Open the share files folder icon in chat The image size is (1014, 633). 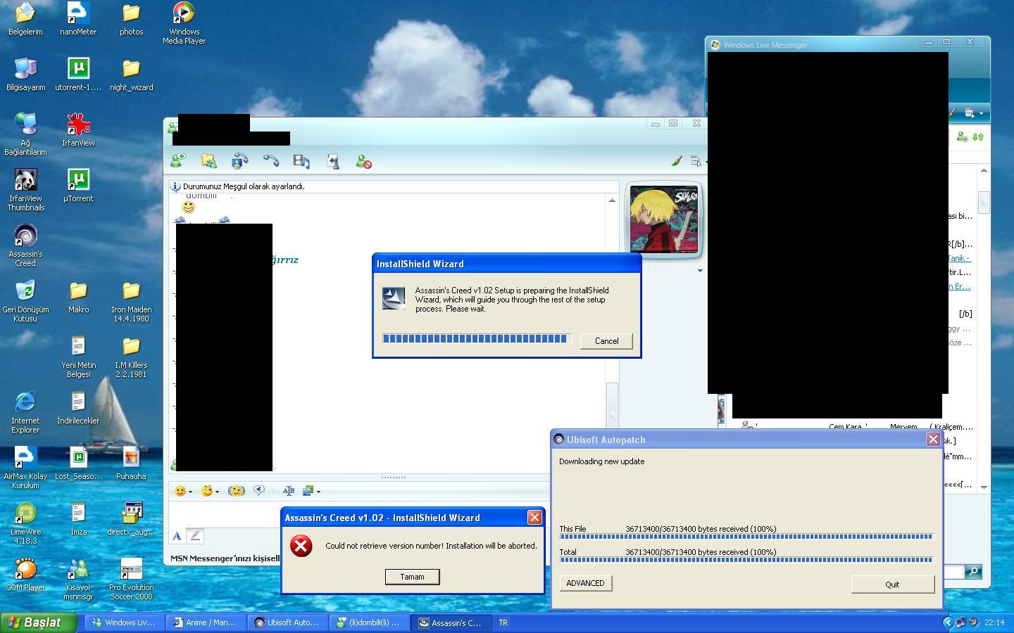(x=209, y=161)
